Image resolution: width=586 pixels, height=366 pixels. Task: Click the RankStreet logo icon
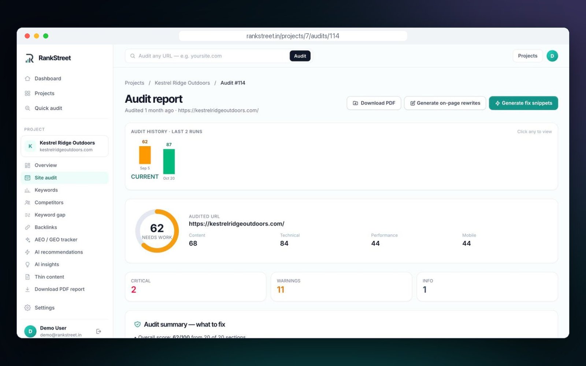[x=30, y=58]
